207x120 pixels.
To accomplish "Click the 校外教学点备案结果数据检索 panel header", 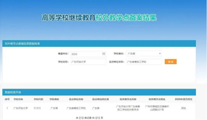I will tap(99, 44).
